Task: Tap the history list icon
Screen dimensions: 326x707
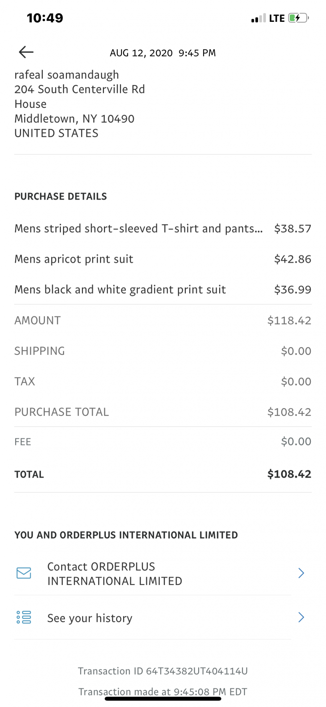Action: coord(24,617)
